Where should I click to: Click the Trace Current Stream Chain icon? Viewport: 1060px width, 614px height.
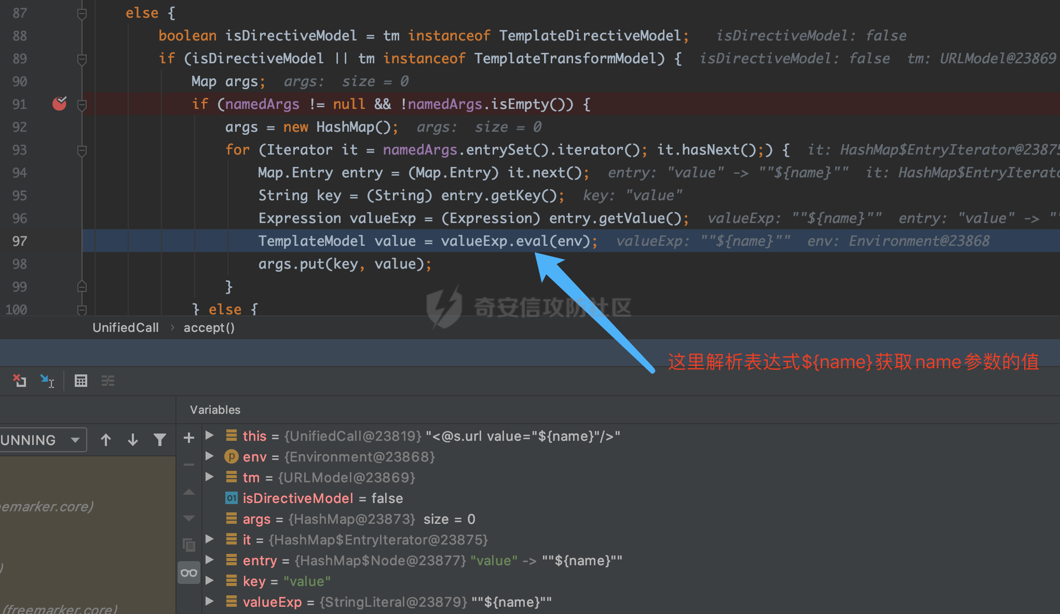108,381
